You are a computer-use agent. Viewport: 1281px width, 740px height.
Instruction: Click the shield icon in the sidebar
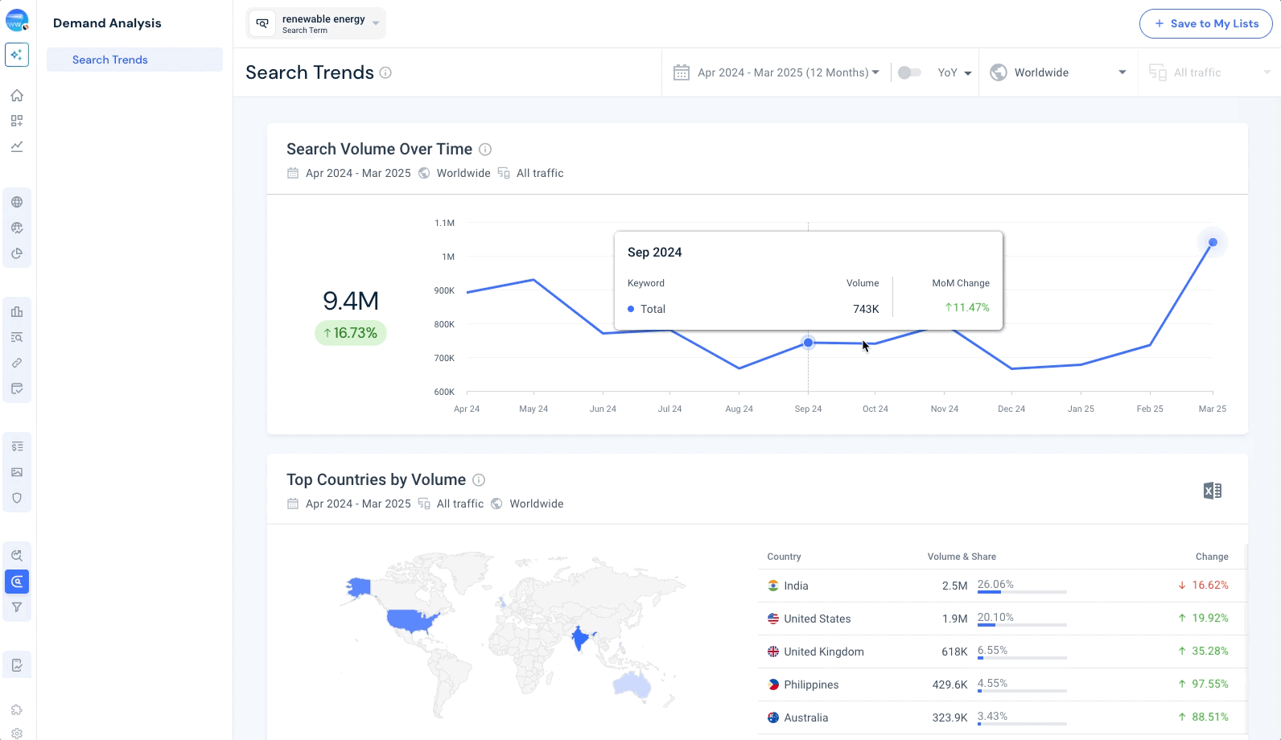click(17, 498)
